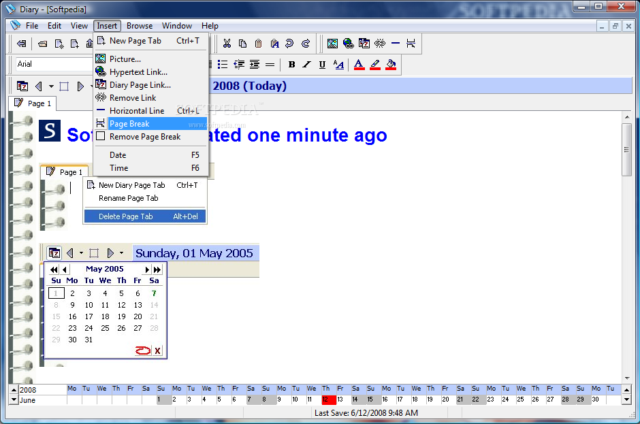Choose Hypertext Link... from Insert menu
Image resolution: width=640 pixels, height=424 pixels.
coord(151,72)
